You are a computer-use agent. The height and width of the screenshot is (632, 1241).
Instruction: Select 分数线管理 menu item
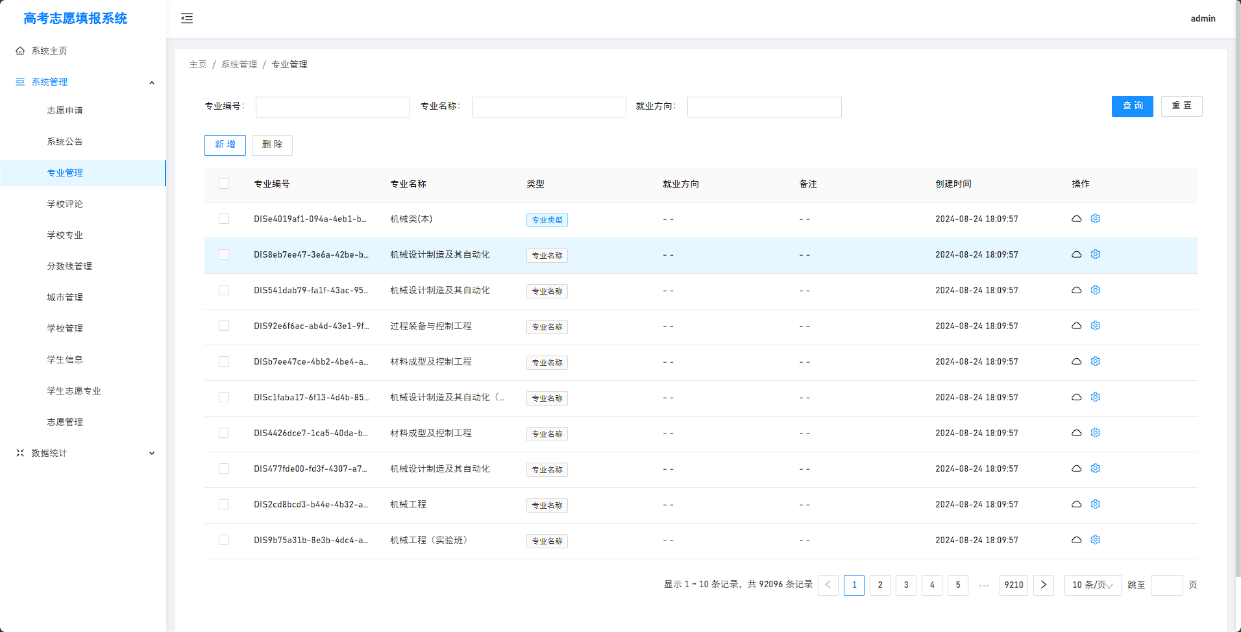(69, 266)
